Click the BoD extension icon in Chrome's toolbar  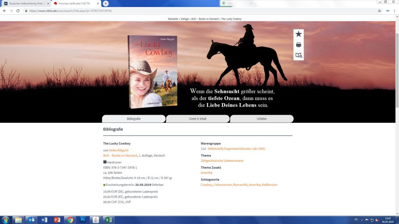pos(388,11)
